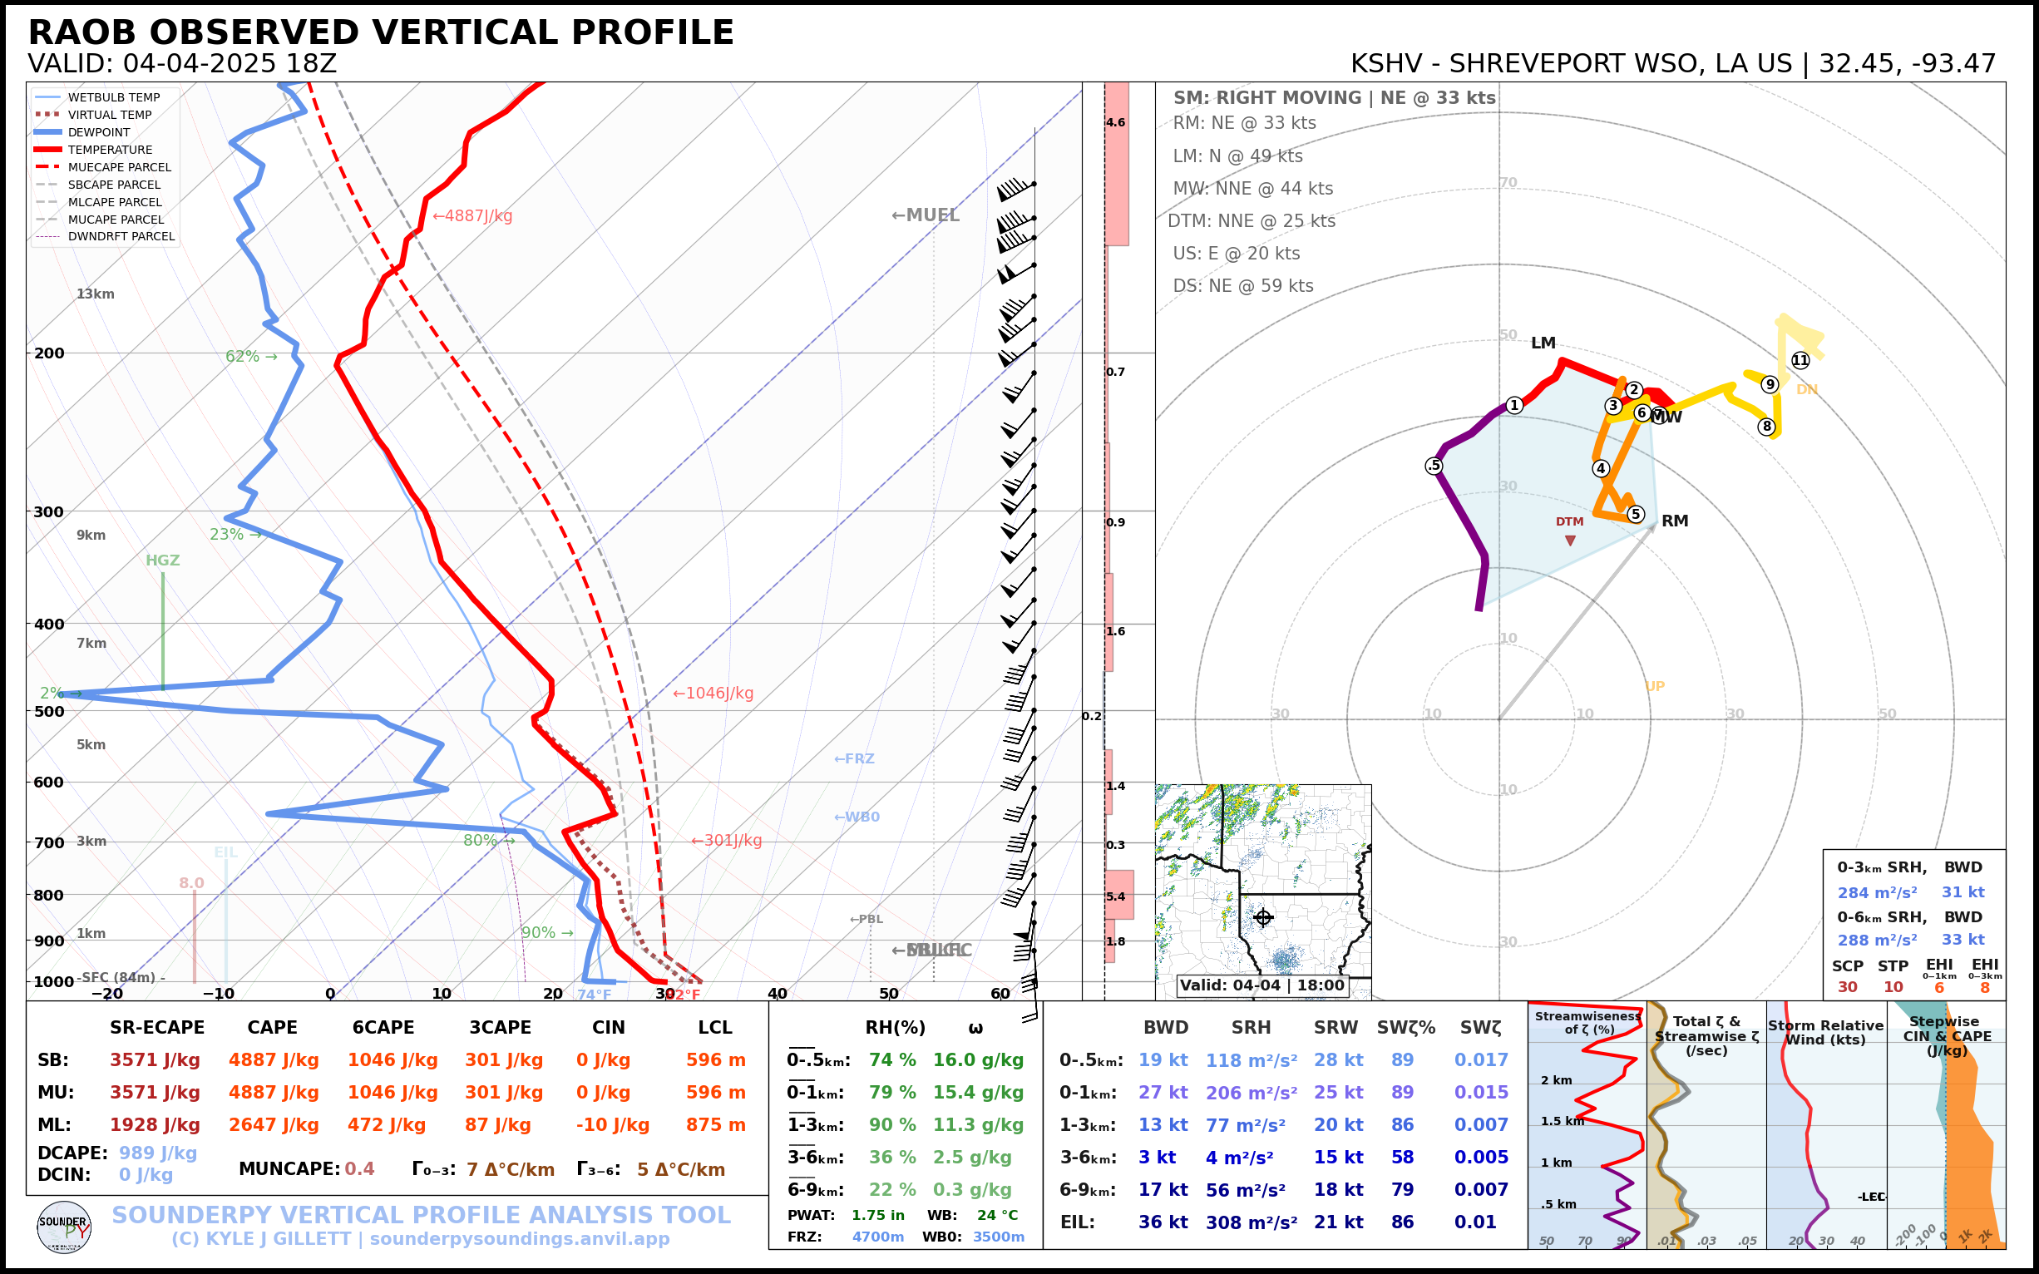
Task: Click the 4887J/kg CAPE annotation on skew-T
Action: 472,215
